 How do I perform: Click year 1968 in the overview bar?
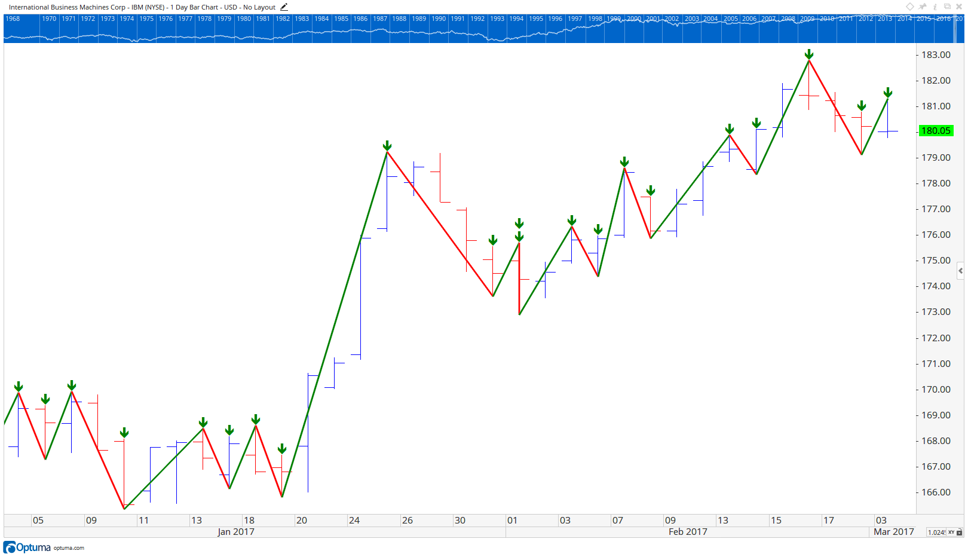(13, 19)
